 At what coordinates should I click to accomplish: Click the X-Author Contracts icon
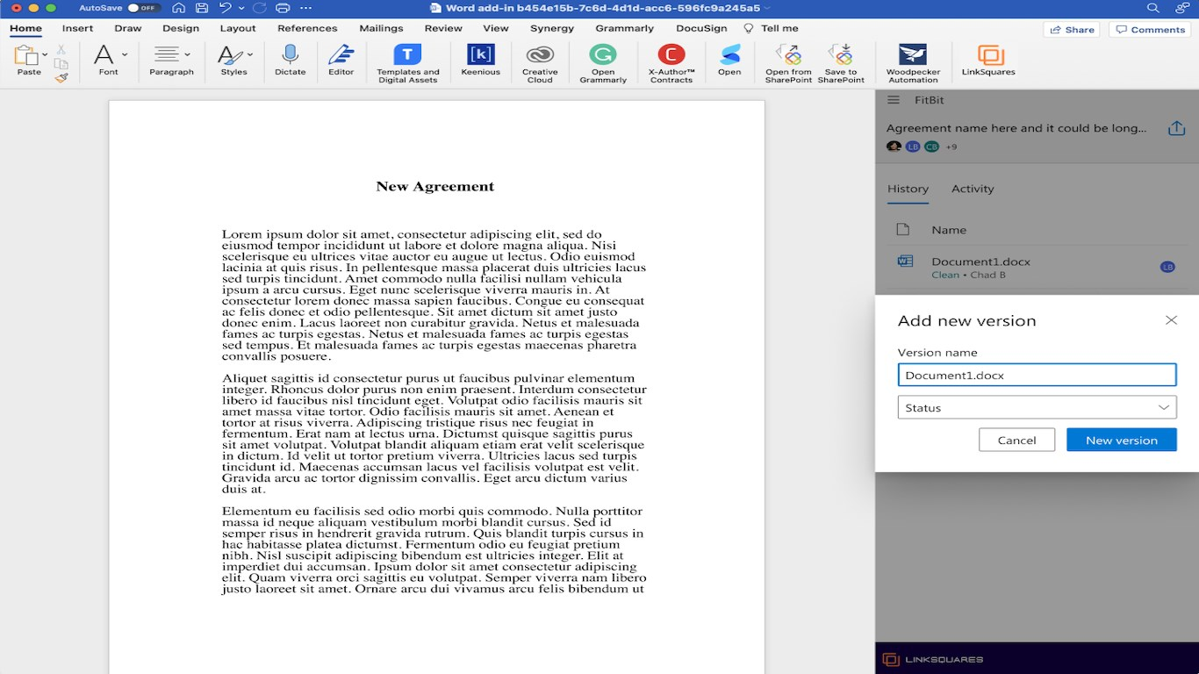[671, 56]
